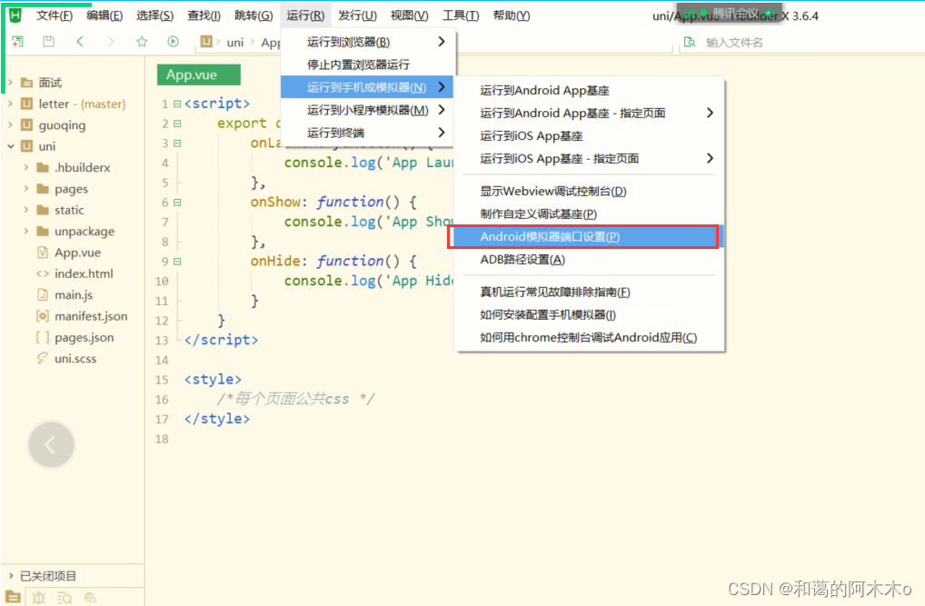Open the 跳转(G) menu
The image size is (925, 606).
(254, 15)
